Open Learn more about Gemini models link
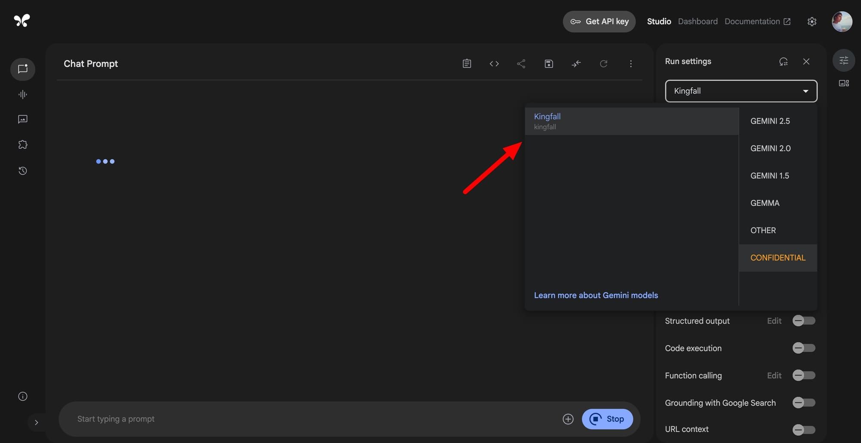This screenshot has width=861, height=443. point(596,295)
